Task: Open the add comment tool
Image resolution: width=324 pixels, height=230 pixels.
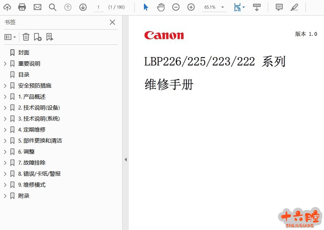Action: [x=279, y=7]
